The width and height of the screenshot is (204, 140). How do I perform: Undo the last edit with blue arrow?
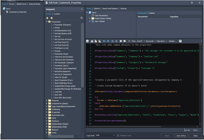104,41
